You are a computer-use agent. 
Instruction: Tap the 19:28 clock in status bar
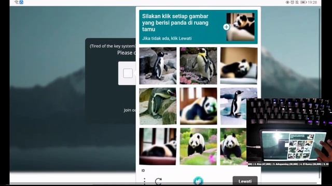pyautogui.click(x=312, y=2)
